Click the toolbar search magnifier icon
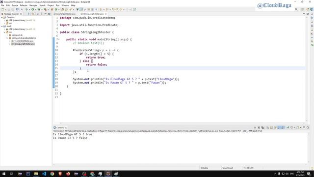314x177 pixels. [x=296, y=9]
